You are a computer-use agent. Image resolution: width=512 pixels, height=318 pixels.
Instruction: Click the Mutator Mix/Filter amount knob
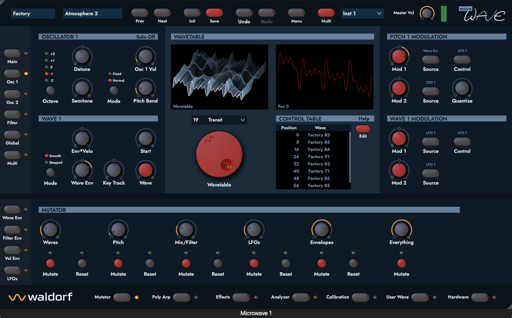[x=186, y=230]
